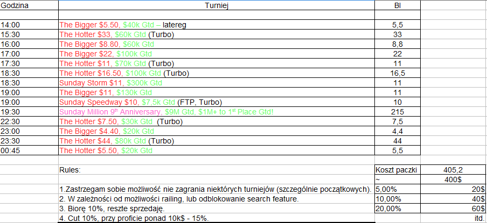Click the Koszt paczki label cell

pyautogui.click(x=397, y=170)
